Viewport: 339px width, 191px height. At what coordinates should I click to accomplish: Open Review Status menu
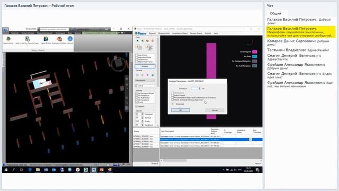(196, 33)
